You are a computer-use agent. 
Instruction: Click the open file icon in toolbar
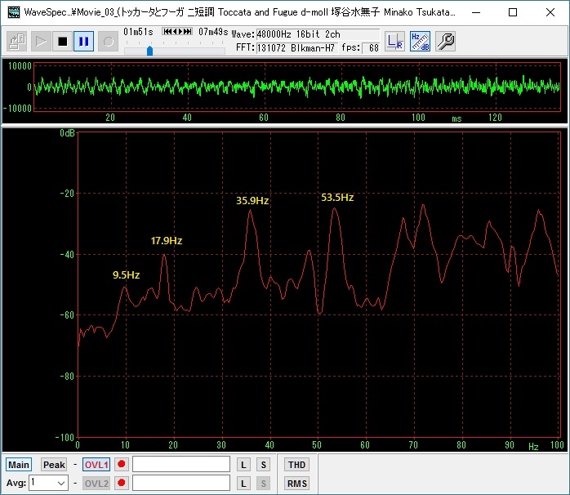pos(17,42)
